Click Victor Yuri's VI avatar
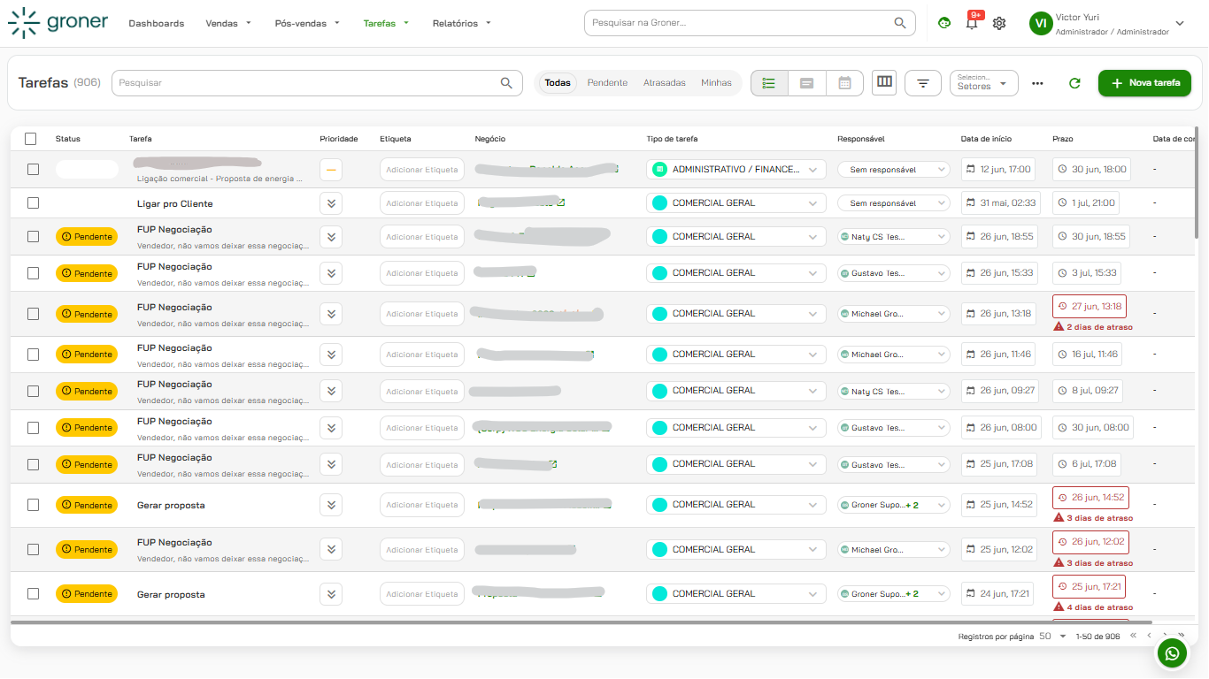This screenshot has width=1209, height=679. [x=1041, y=24]
